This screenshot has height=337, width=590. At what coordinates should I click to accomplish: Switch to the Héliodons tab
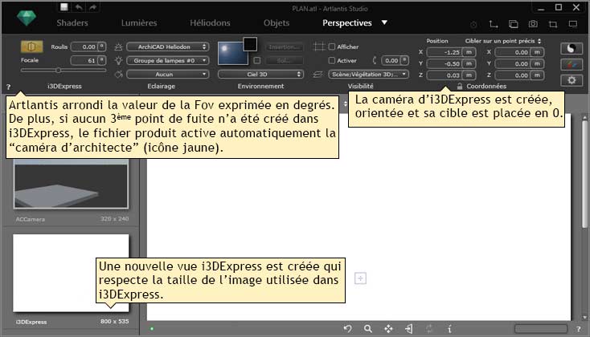coord(210,23)
